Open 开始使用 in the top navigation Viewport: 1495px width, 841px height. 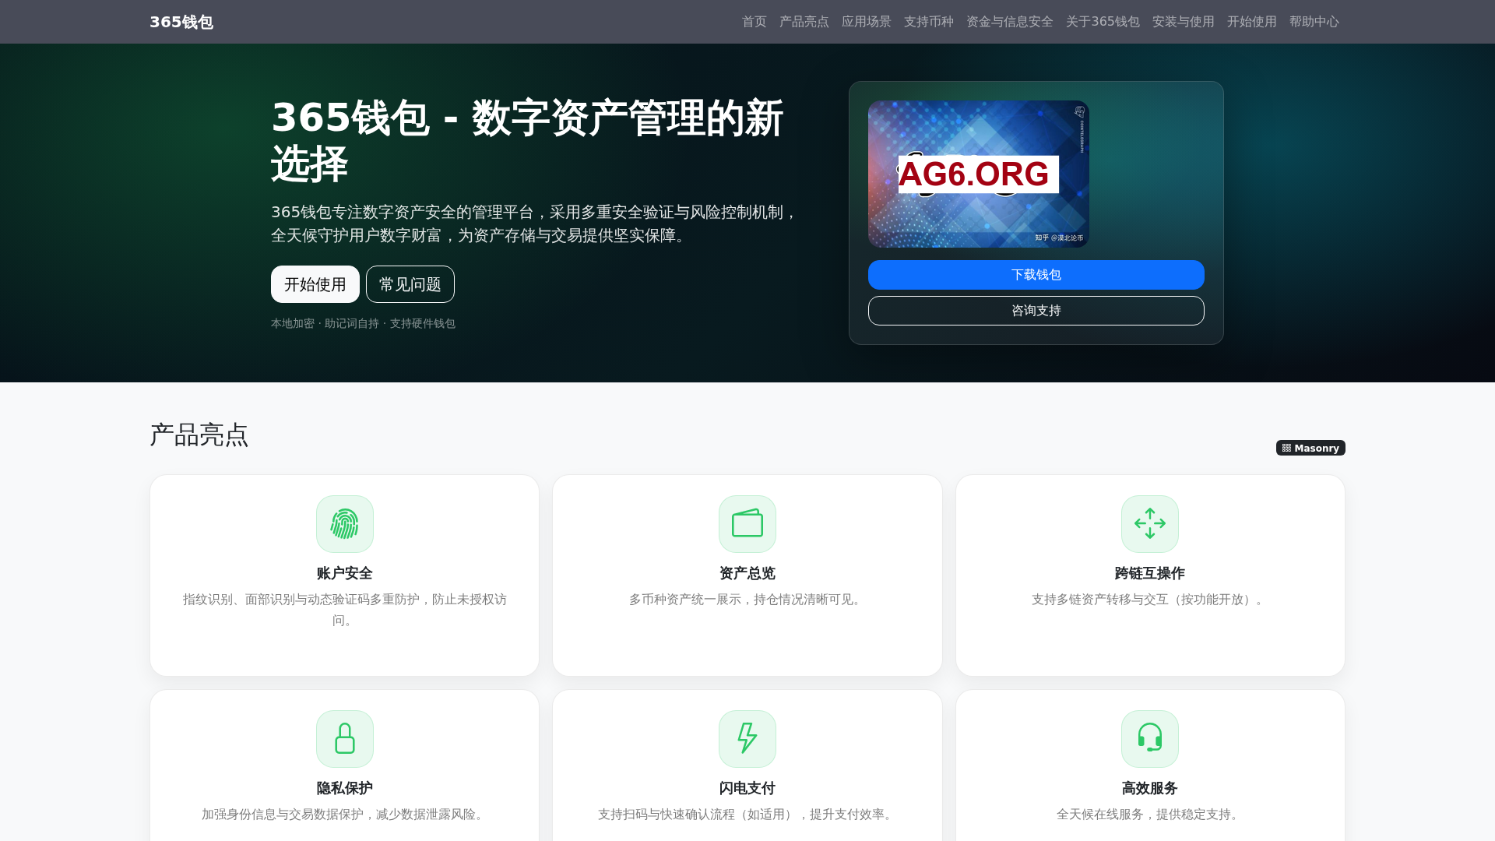coord(1252,22)
